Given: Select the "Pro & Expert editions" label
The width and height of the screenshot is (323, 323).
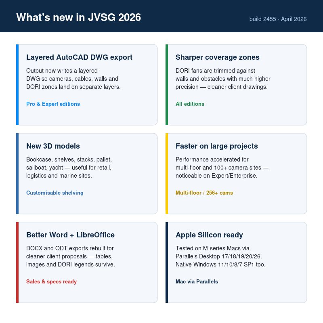Looking at the screenshot, I should (53, 104).
